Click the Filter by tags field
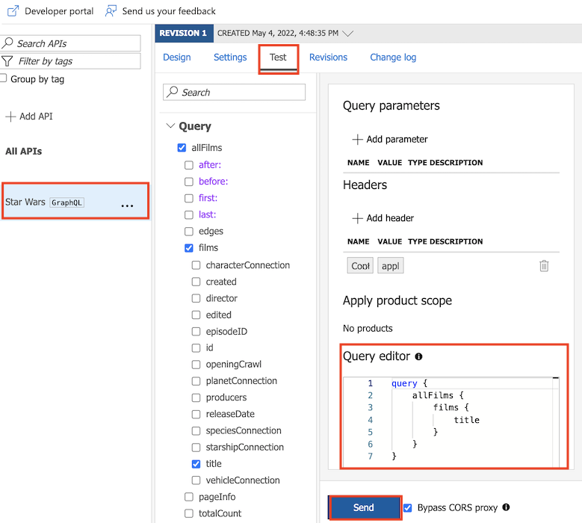The image size is (582, 523). (x=75, y=61)
